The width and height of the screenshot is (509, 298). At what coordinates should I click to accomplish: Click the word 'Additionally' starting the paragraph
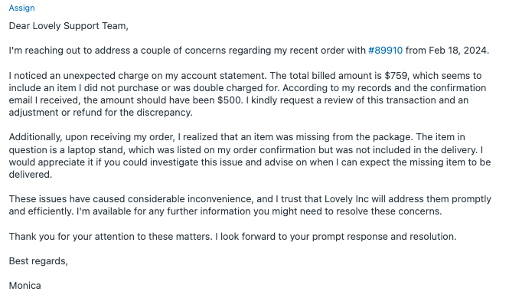[x=34, y=137]
